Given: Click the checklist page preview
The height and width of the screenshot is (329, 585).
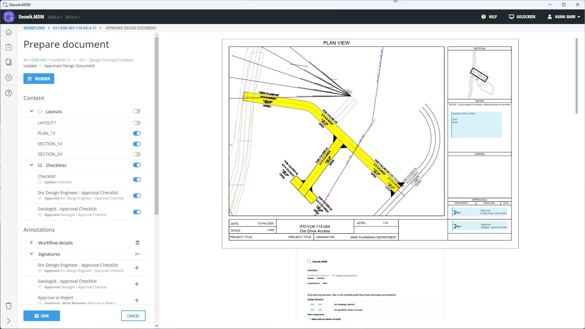Looking at the screenshot, I should point(370,285).
